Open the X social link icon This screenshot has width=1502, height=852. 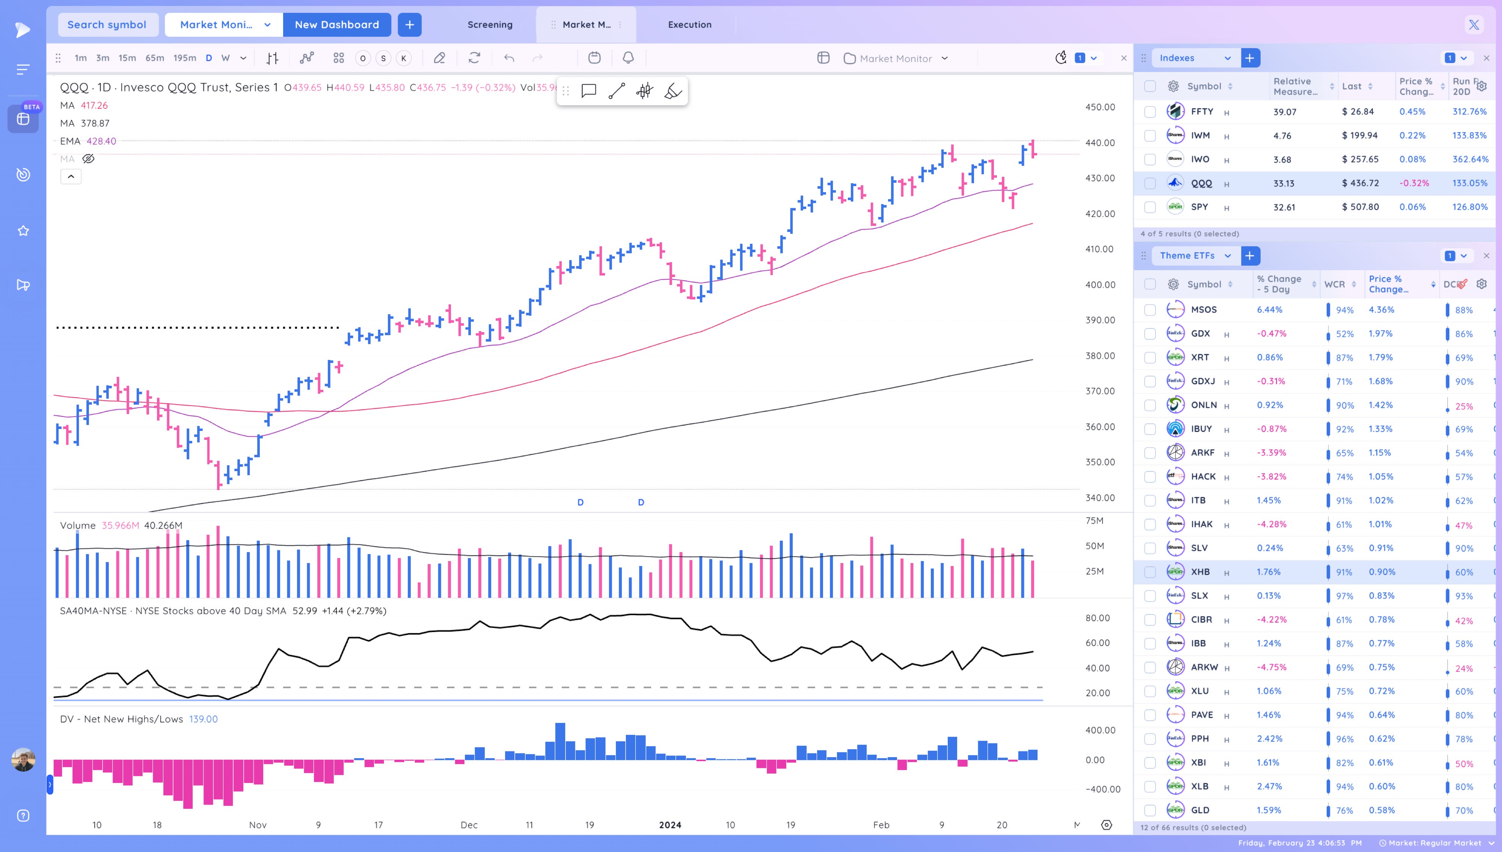pos(1473,24)
